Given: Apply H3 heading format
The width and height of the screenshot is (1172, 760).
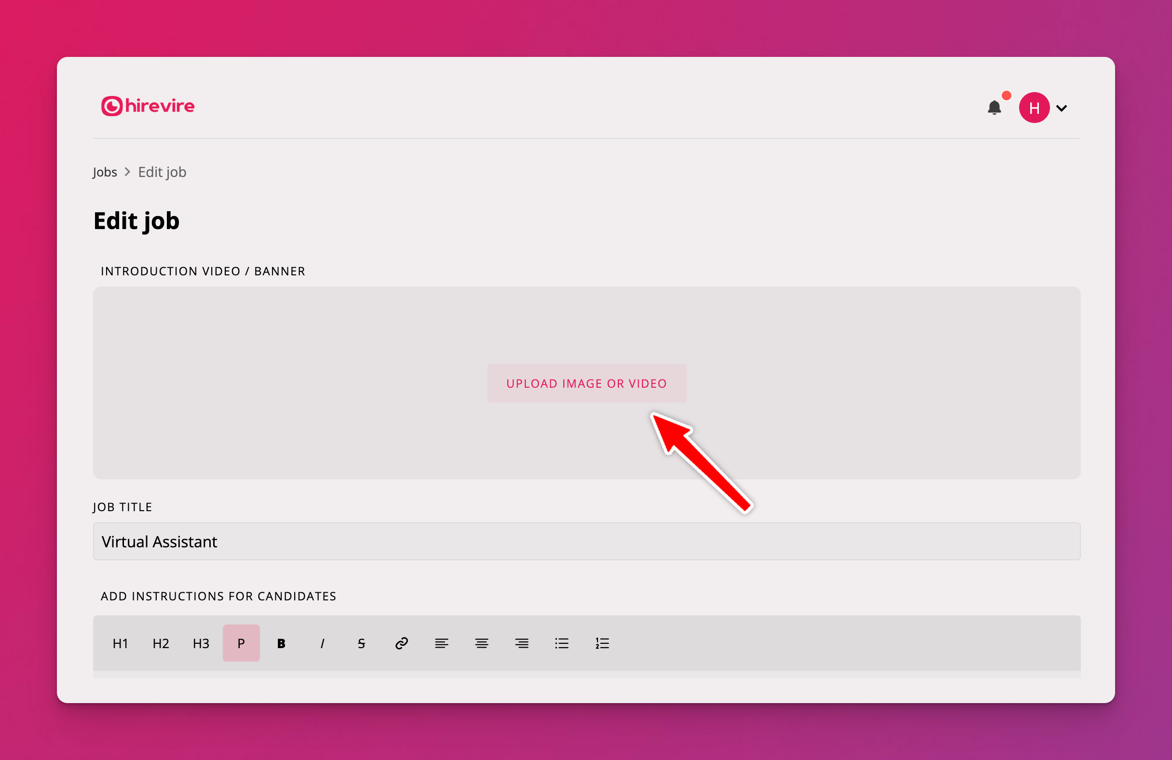Looking at the screenshot, I should 201,643.
